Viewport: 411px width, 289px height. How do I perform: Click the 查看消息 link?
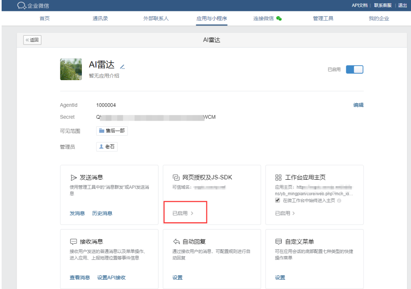click(80, 278)
